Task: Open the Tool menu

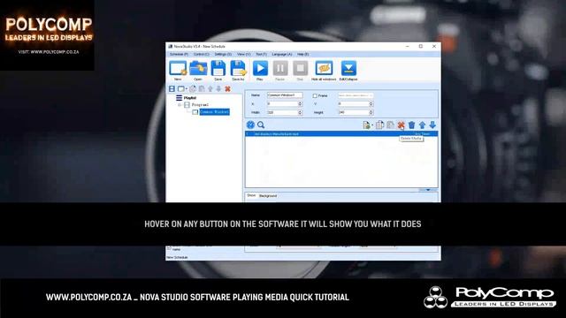Action: point(262,54)
